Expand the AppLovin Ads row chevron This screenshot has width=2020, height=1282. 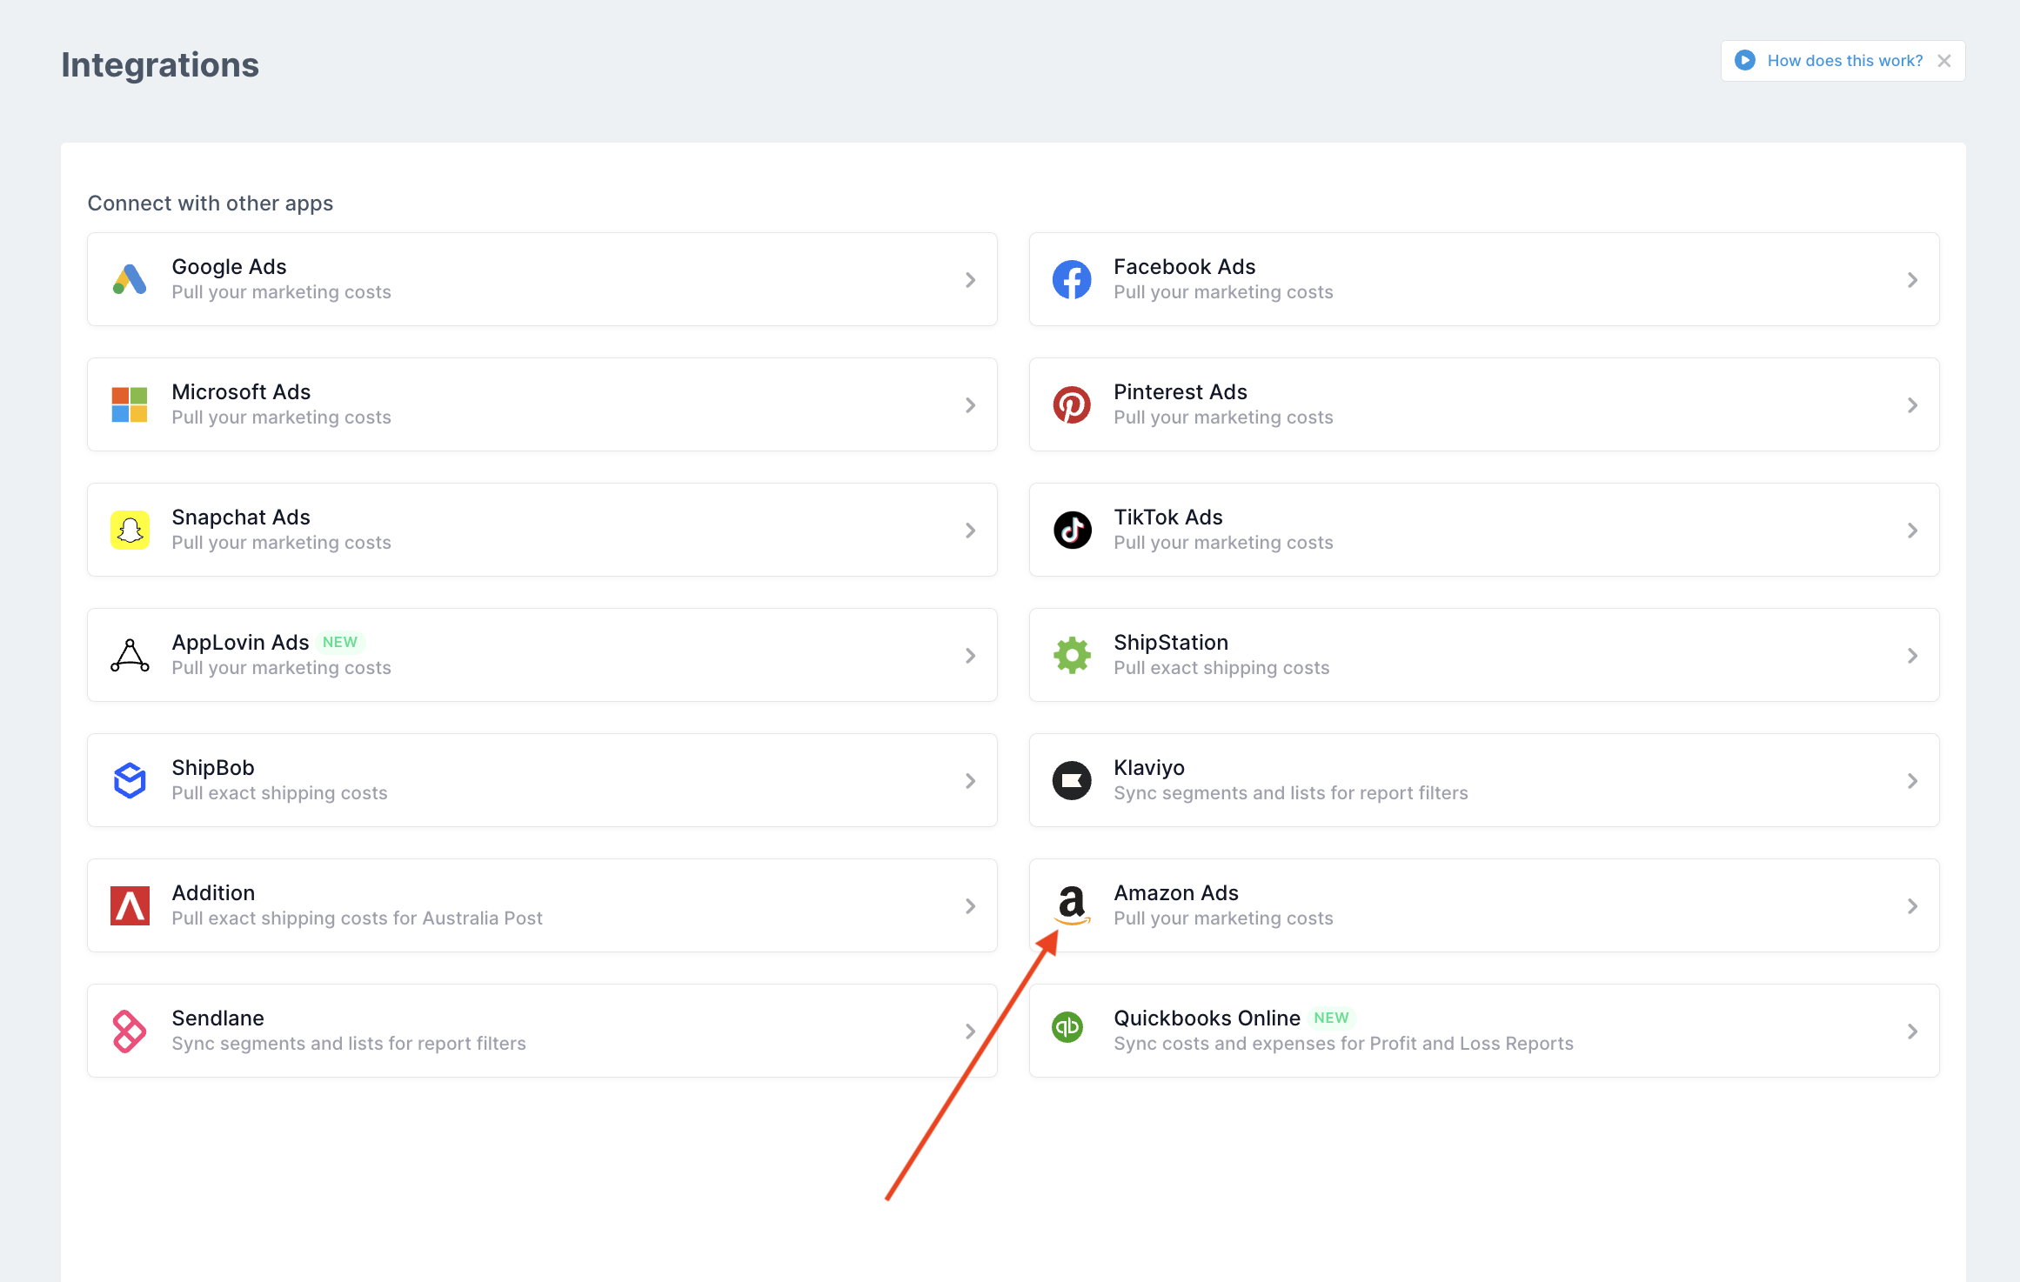[971, 656]
